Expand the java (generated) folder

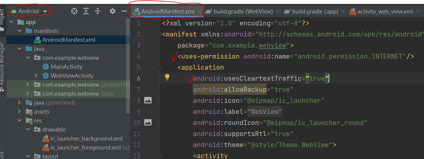point(20,103)
